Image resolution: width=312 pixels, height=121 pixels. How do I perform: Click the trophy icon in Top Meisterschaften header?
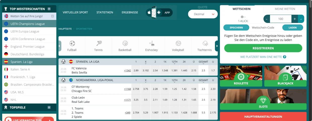click(x=6, y=9)
